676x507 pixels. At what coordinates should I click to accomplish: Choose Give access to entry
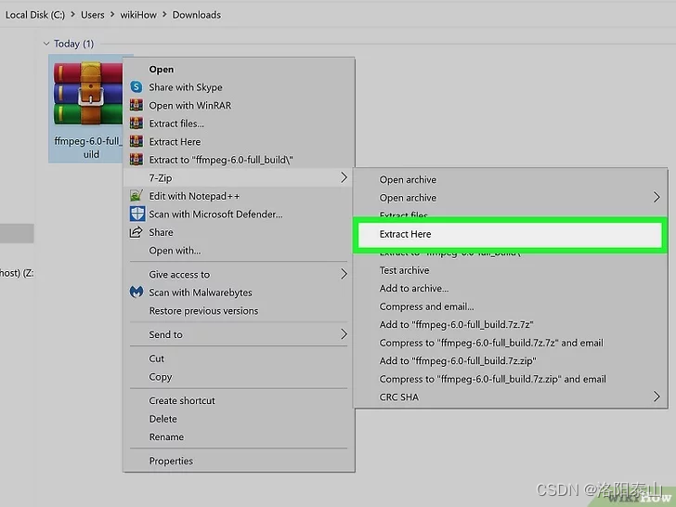coord(239,274)
